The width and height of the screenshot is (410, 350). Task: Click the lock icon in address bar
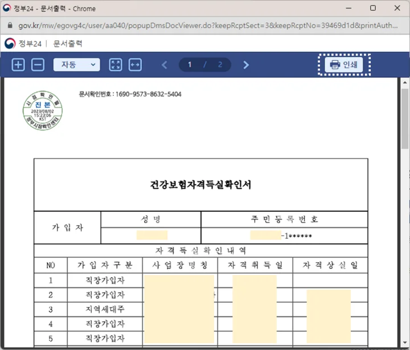[10, 26]
